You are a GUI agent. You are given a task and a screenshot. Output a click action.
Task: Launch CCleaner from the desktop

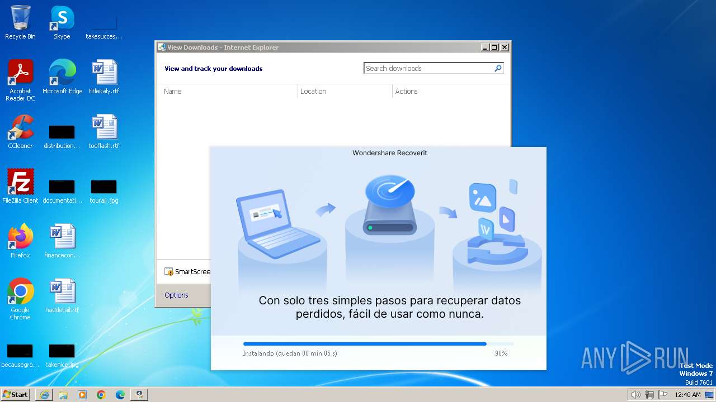point(20,132)
